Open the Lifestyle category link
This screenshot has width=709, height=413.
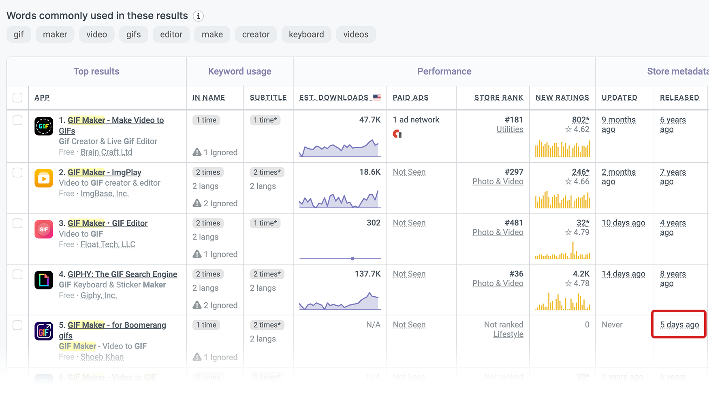508,334
